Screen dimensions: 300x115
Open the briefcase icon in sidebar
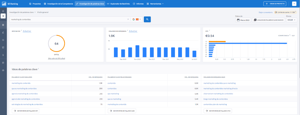pyautogui.click(x=3, y=70)
